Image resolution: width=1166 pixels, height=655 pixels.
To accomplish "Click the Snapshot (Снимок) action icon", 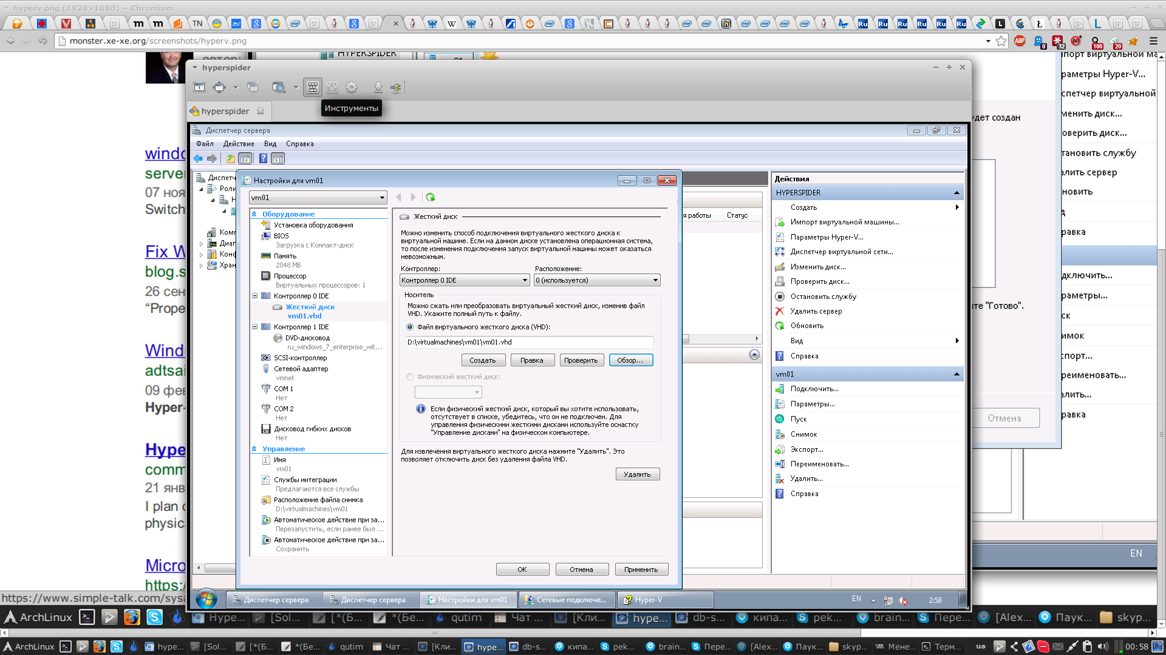I will click(780, 434).
